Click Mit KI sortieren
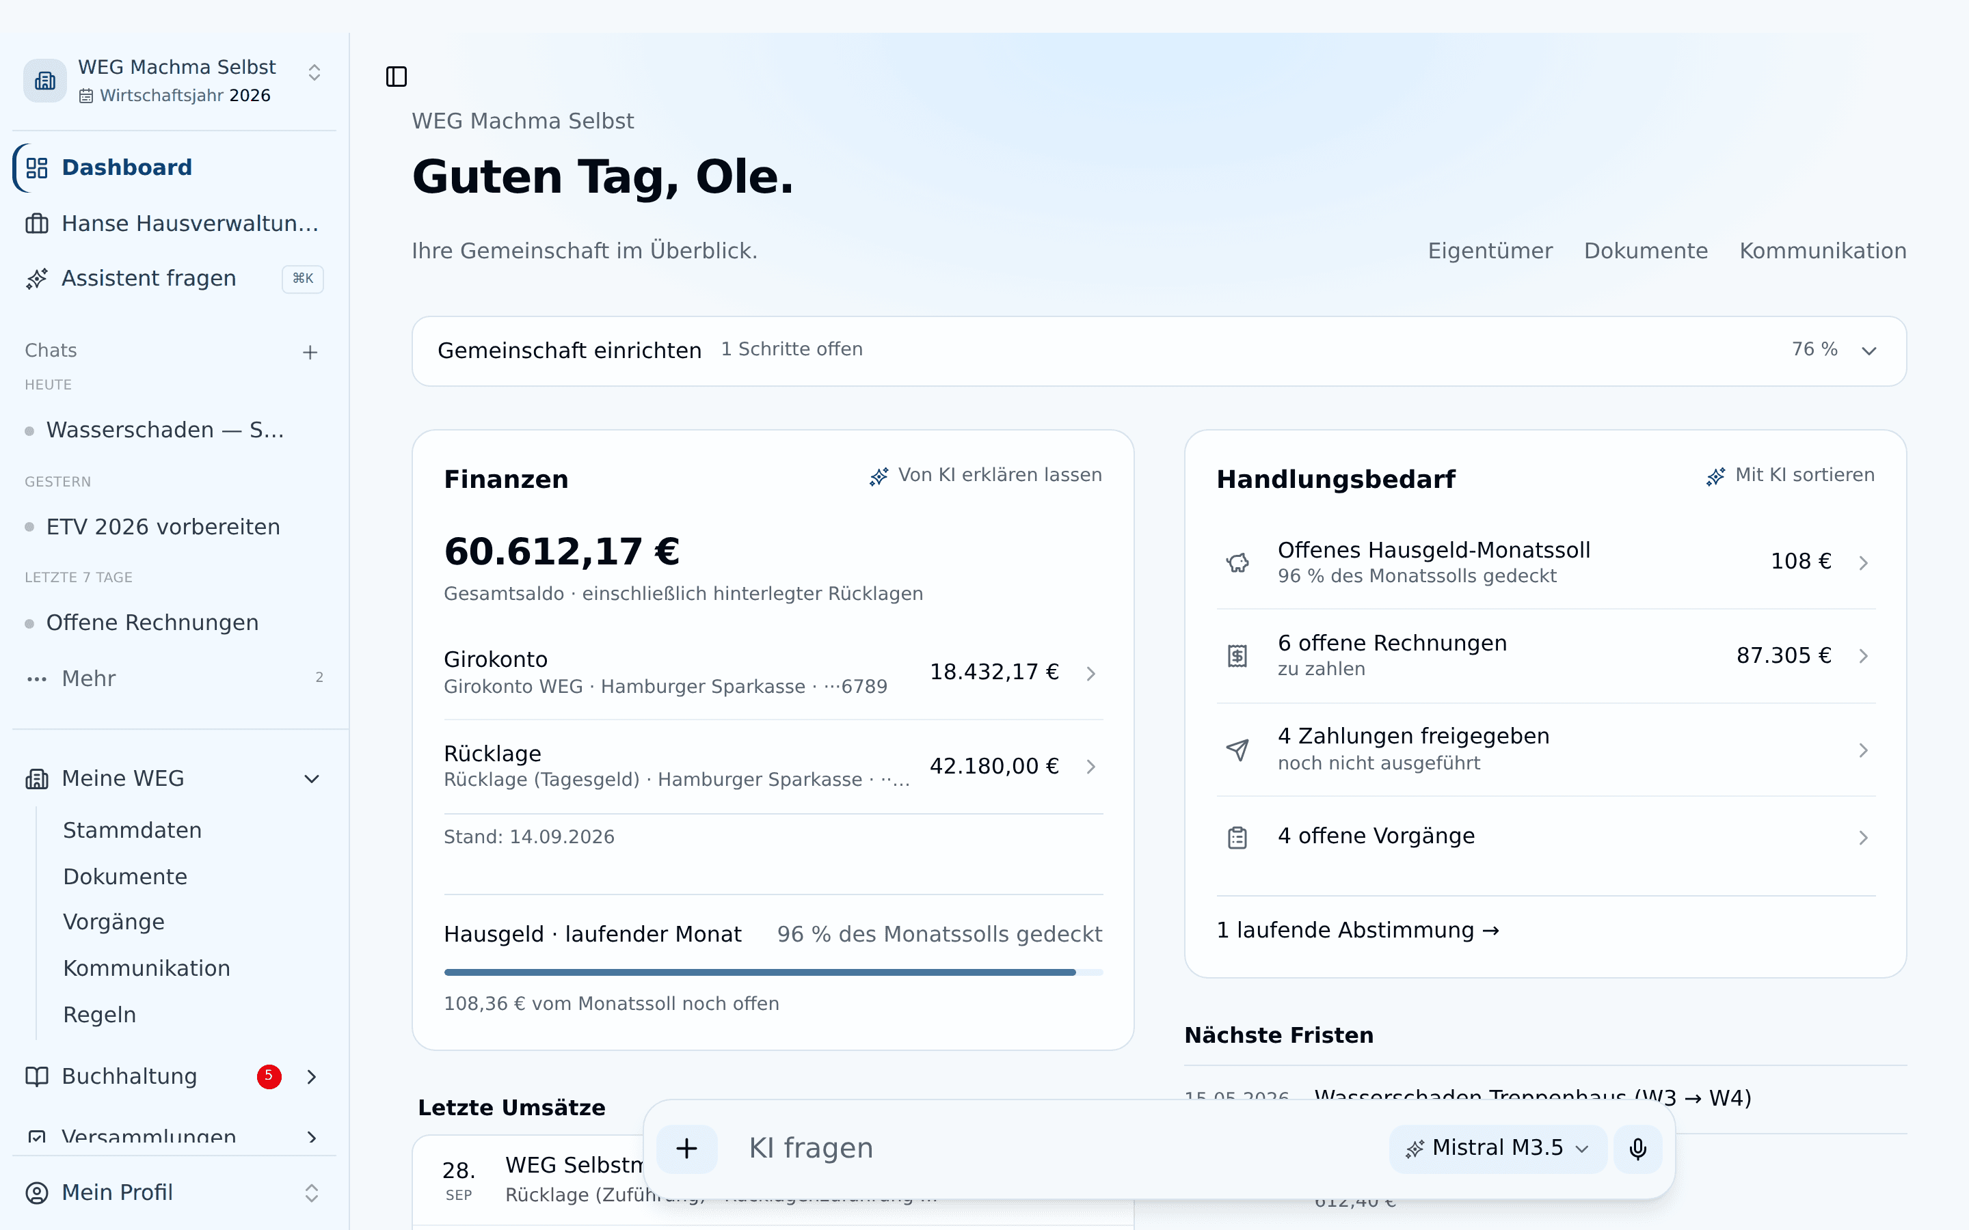Viewport: 1969px width, 1230px height. pos(1790,476)
